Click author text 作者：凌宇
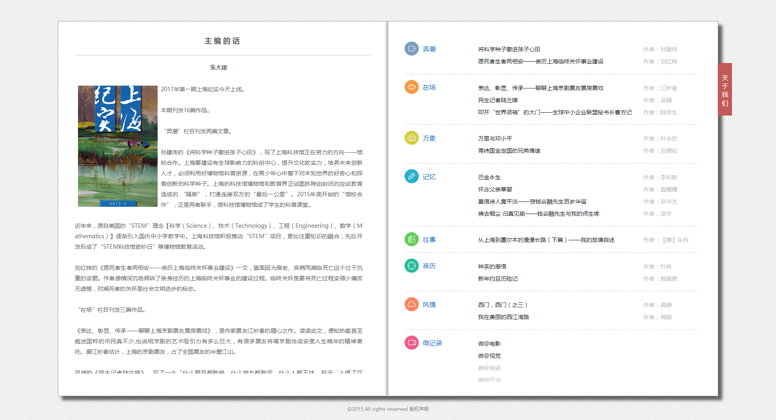The image size is (776, 420). [658, 214]
